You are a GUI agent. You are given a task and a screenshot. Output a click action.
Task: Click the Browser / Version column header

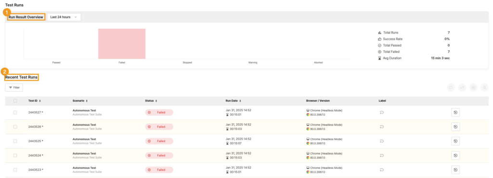click(318, 101)
